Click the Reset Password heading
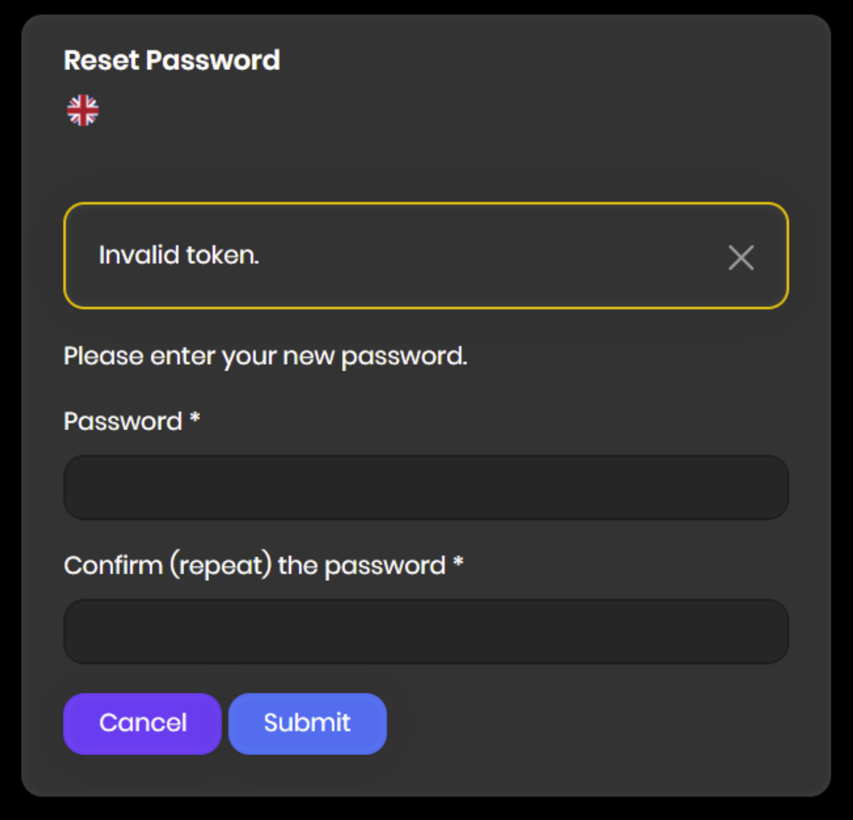The height and width of the screenshot is (820, 853). click(x=171, y=60)
